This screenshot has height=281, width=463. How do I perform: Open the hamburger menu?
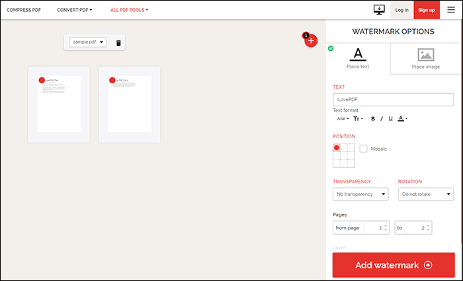pos(451,10)
